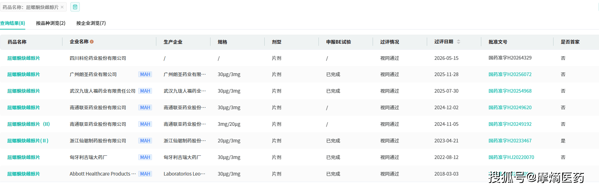Open approval number 国药准字HJ20220070
The width and height of the screenshot is (599, 190).
(511, 157)
